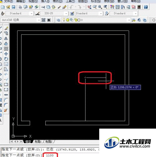The image size is (156, 157).
Task: Open Layer Properties Manager icon
Action: (58, 20)
